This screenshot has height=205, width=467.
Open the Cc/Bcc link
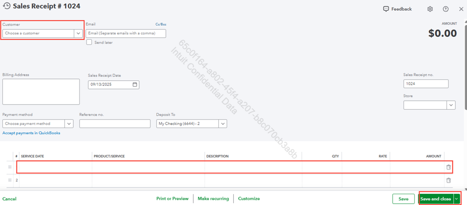point(161,24)
